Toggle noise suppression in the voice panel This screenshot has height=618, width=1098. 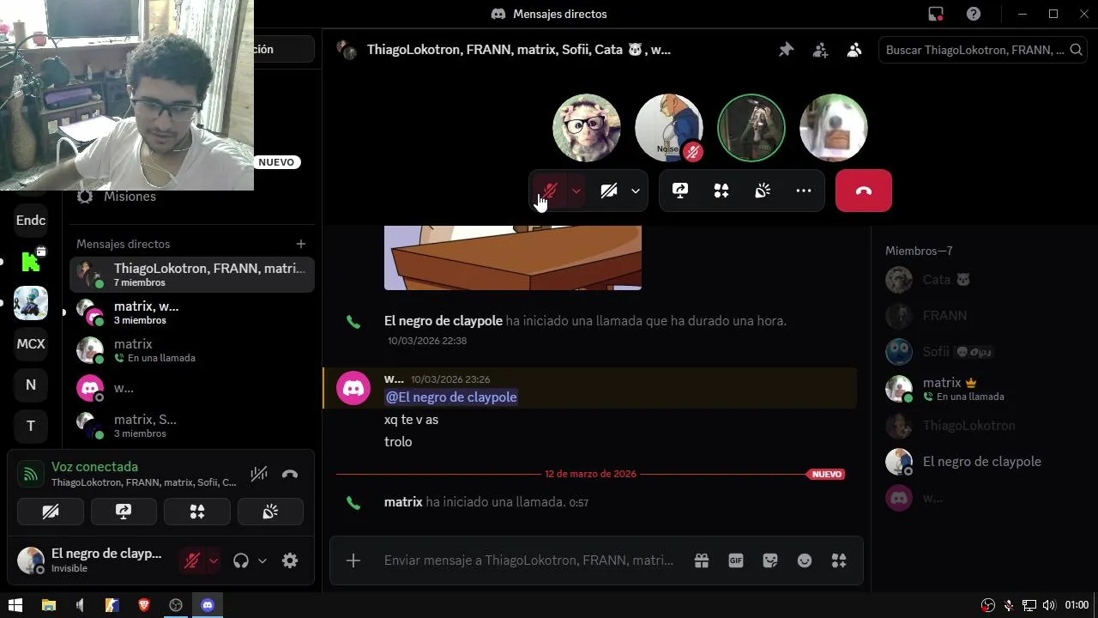point(259,474)
